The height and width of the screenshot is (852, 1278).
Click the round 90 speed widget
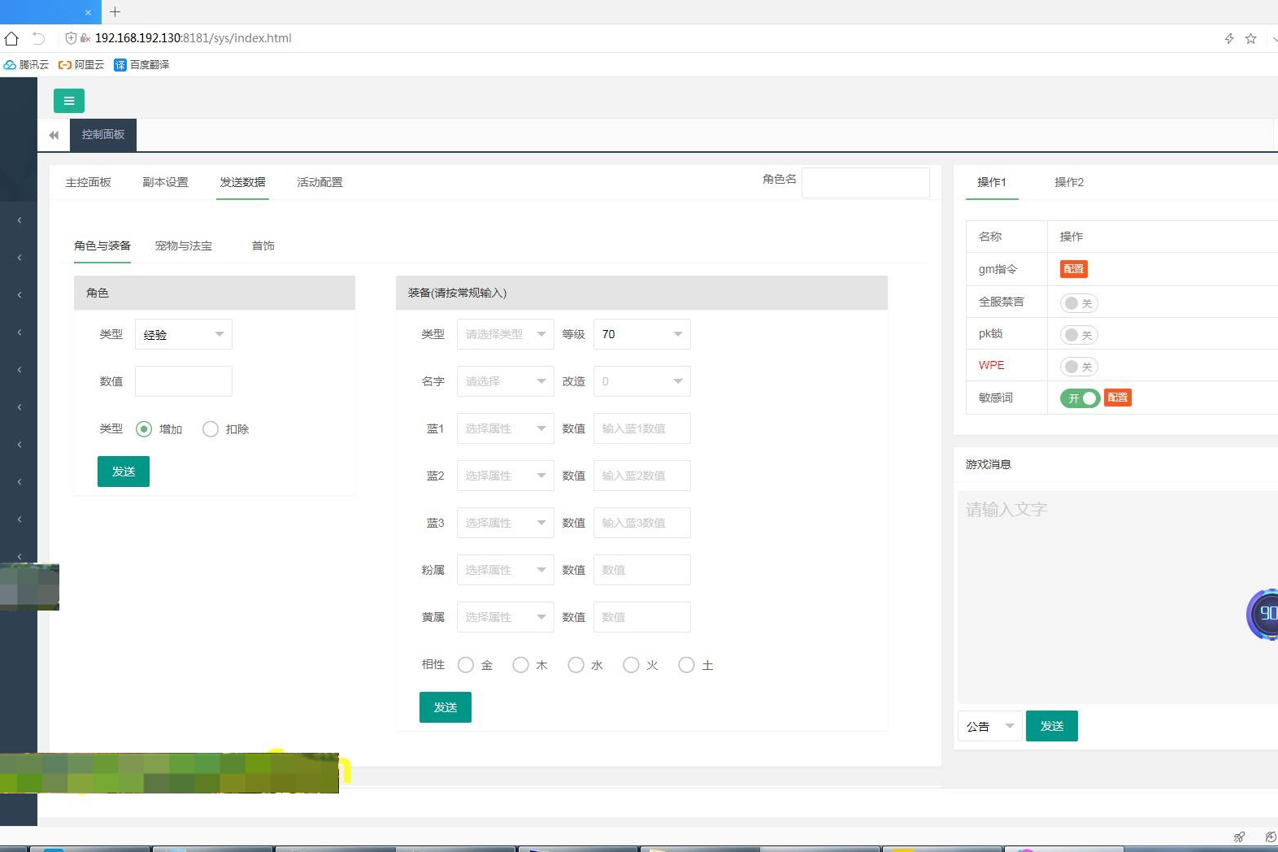point(1264,614)
